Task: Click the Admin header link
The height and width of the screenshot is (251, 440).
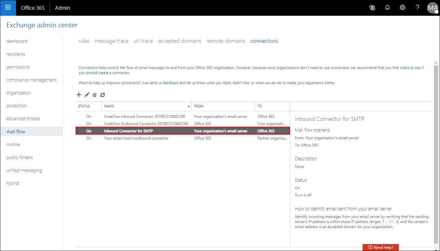Action: (x=63, y=8)
